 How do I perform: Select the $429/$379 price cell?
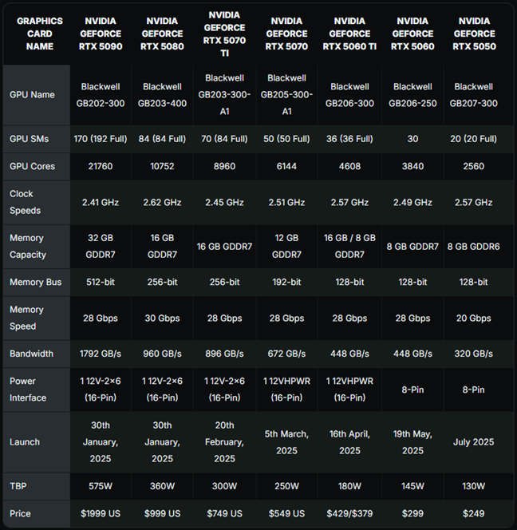(349, 513)
